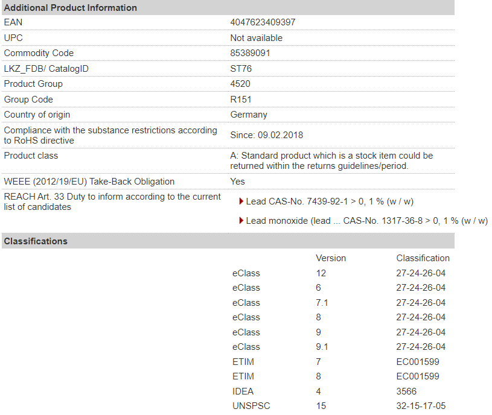This screenshot has width=492, height=415.
Task: Click the "Country of origin" field label
Action: (x=37, y=115)
